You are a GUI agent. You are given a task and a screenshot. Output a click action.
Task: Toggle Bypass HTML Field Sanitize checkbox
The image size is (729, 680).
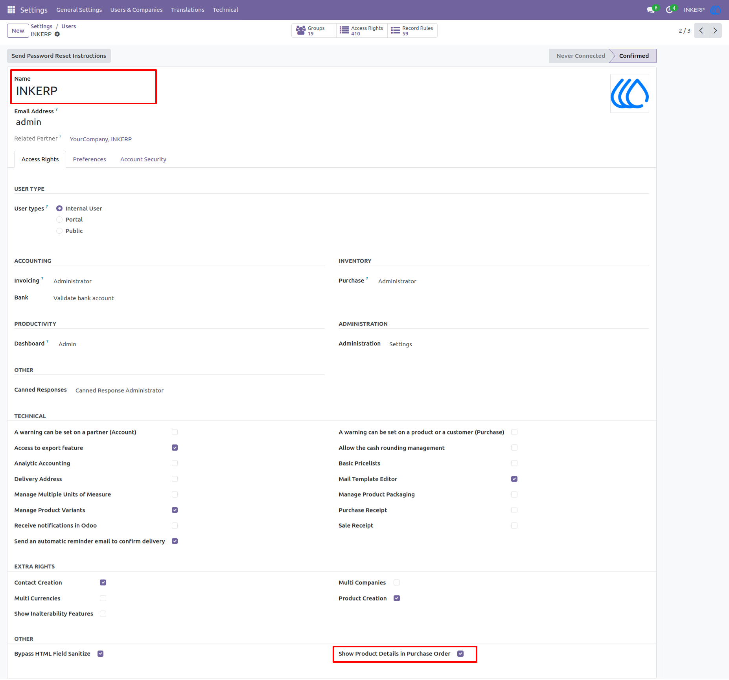click(101, 654)
